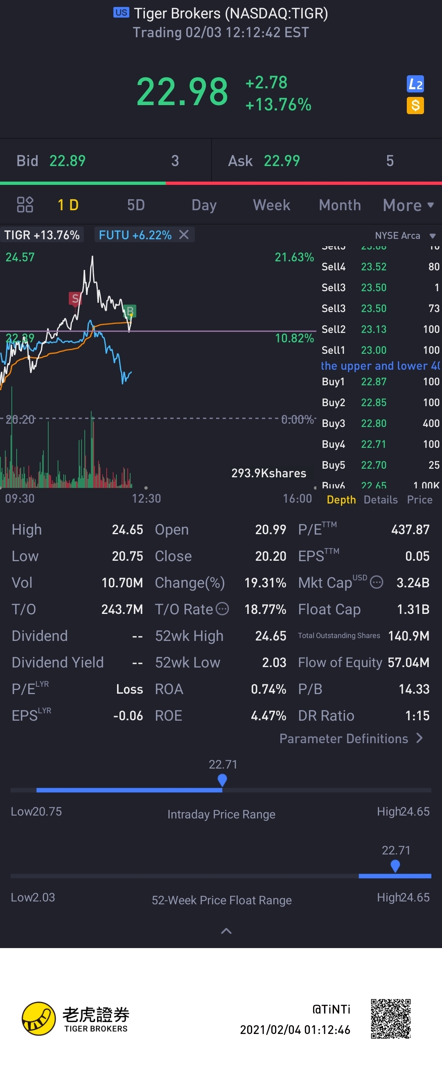This screenshot has width=442, height=1090.
Task: Collapse the stock details panel chevron
Action: click(x=226, y=930)
